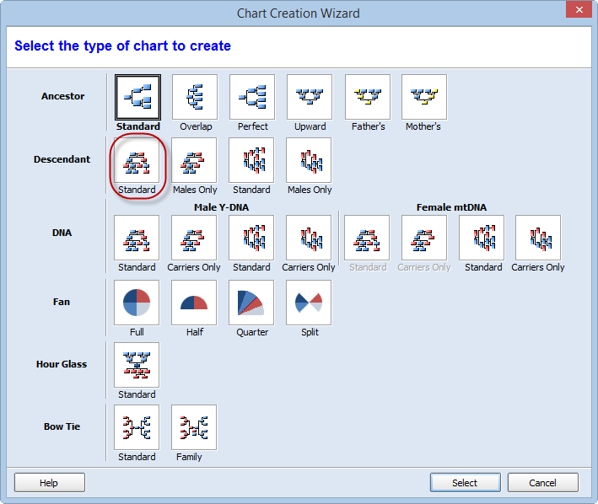
Task: Select the Ancestor Upward chart icon
Action: point(310,97)
